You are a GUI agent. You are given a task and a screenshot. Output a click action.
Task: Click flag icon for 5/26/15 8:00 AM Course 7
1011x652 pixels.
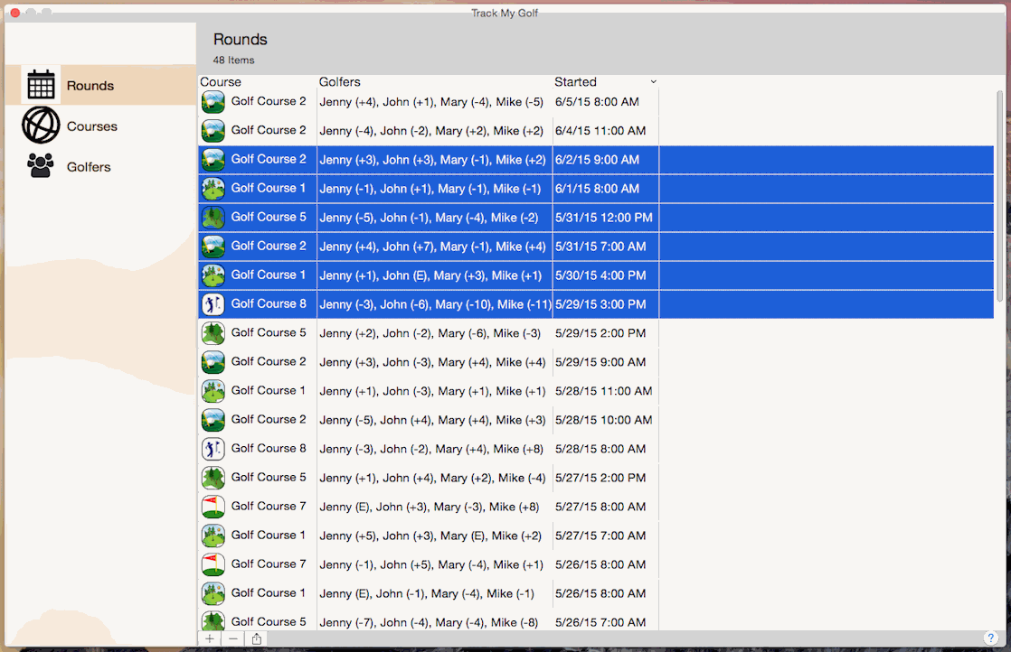click(213, 565)
